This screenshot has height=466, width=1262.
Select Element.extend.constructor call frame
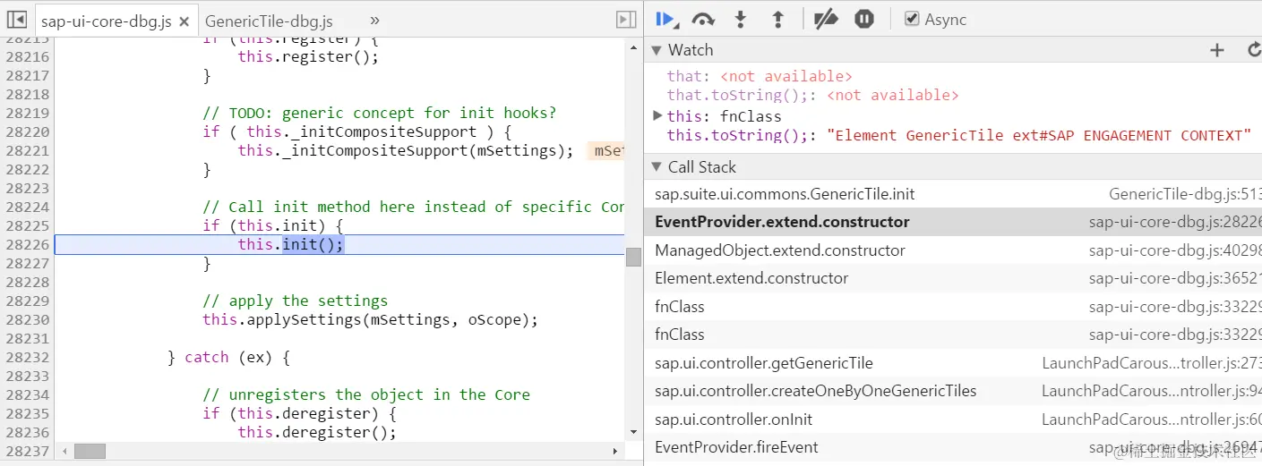[x=953, y=278]
